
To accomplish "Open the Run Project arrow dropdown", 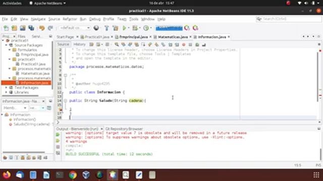I will [x=129, y=28].
